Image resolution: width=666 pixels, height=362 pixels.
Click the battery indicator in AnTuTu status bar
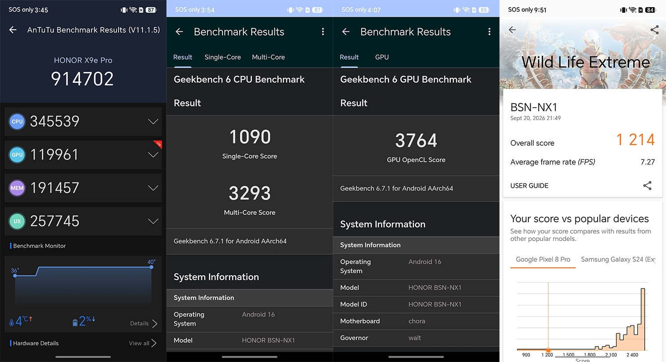click(151, 10)
